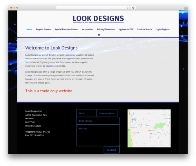Go to the Home menu item
The image size is (196, 166).
29,29
